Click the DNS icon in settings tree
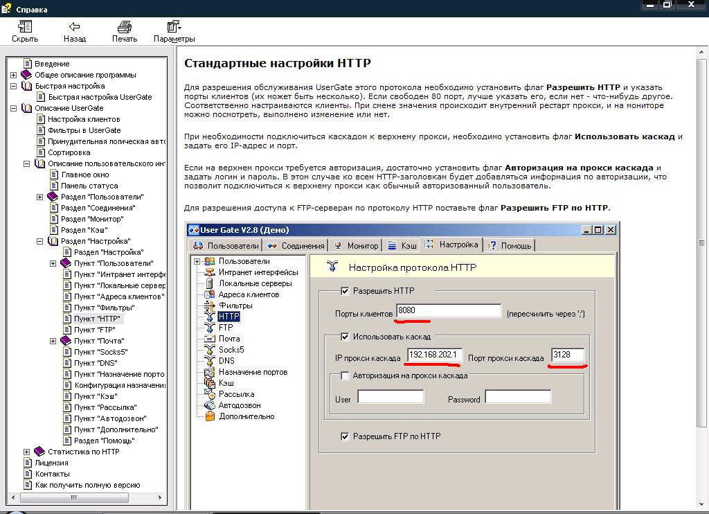 (x=209, y=361)
